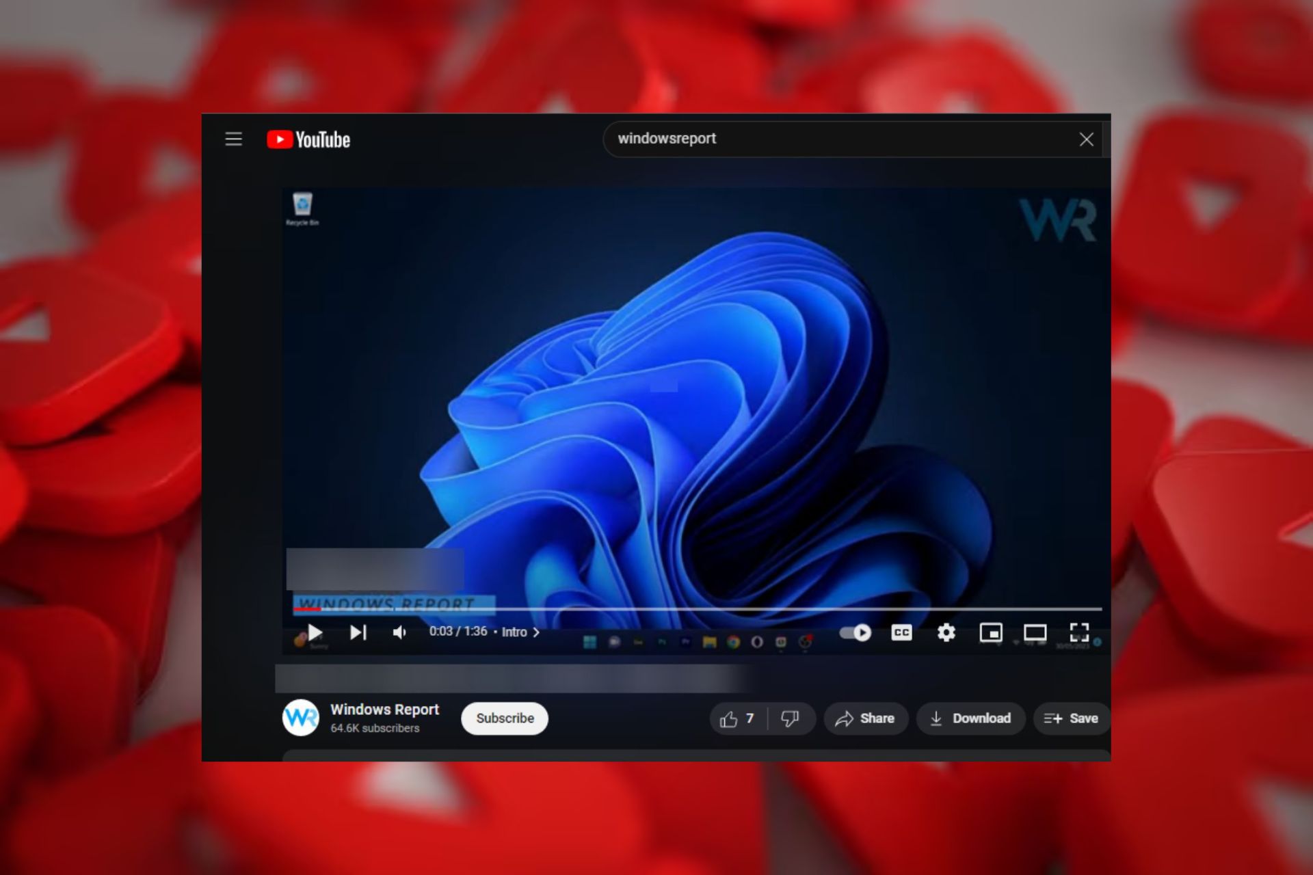
Task: Turn on closed captions
Action: click(x=901, y=632)
